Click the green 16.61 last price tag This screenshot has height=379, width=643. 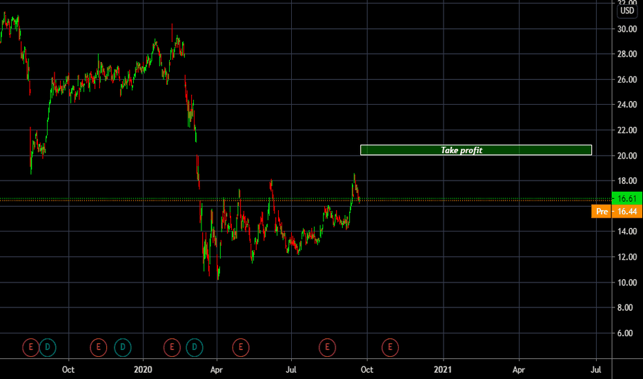coord(627,198)
